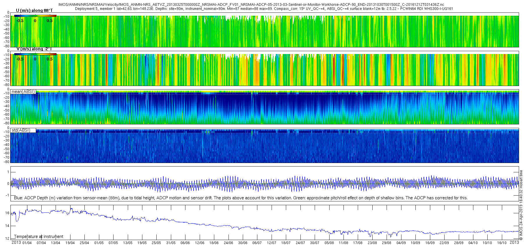Click the '04/09' date tick label

coord(401,243)
